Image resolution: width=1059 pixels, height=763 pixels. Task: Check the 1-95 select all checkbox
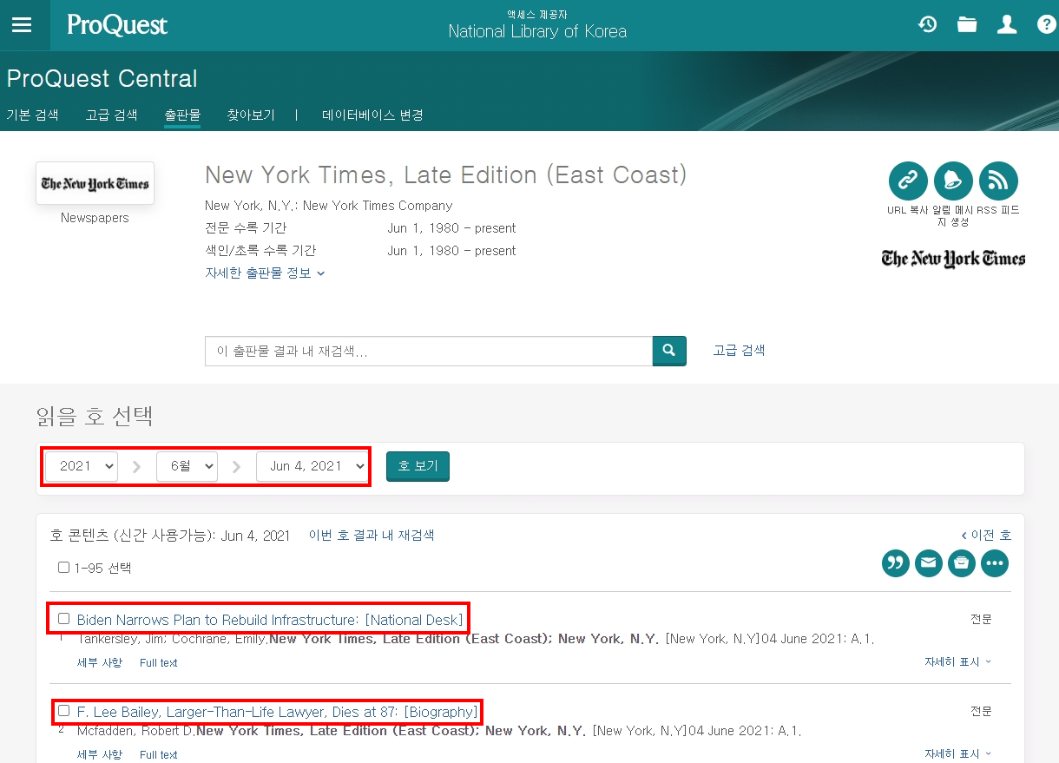pos(63,568)
